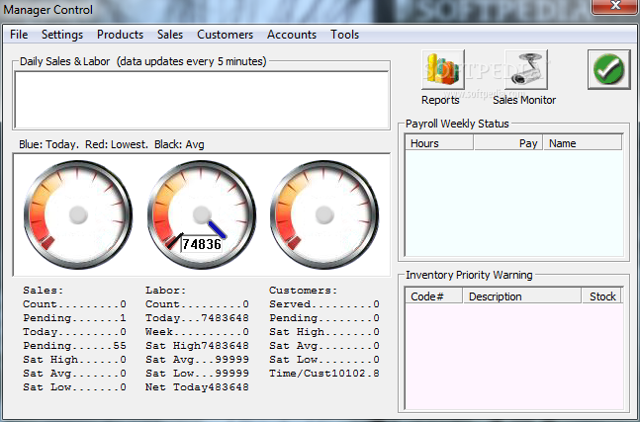Open the Products menu
640x422 pixels.
120,35
